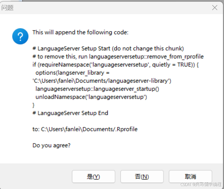
Task: Confirm with the 是(Y) button
Action: point(94,177)
